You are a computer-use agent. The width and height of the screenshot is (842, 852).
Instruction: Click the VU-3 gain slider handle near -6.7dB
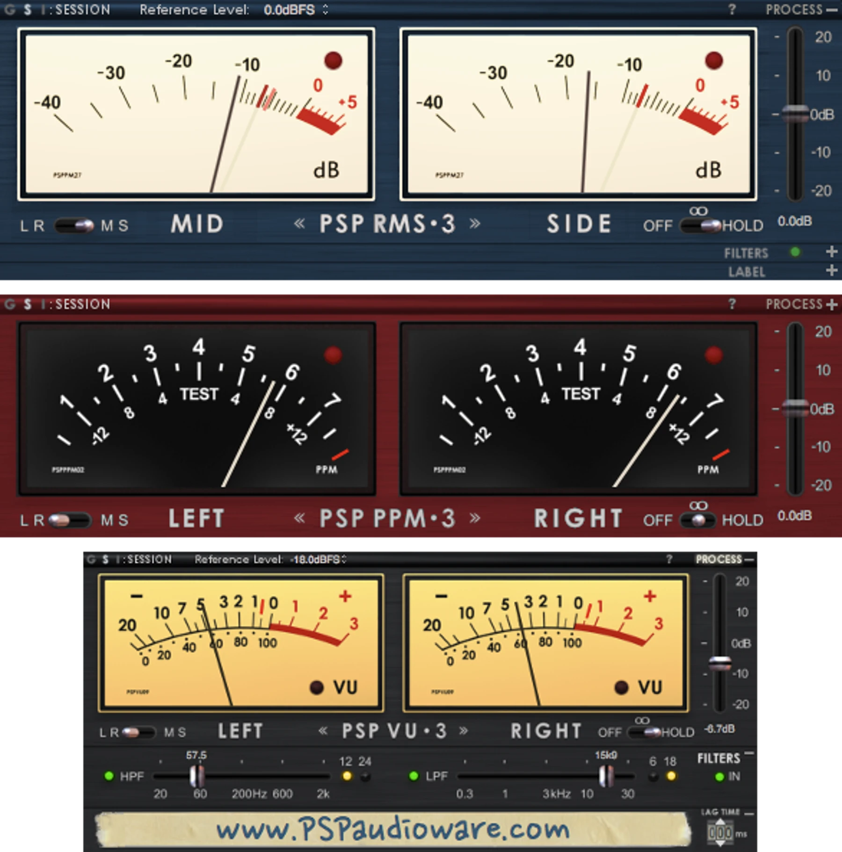720,664
